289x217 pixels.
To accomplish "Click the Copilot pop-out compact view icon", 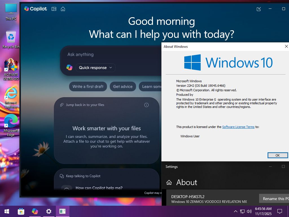I will point(259,9).
